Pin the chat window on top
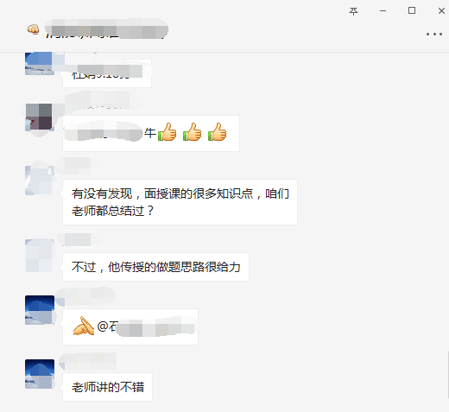 [353, 11]
